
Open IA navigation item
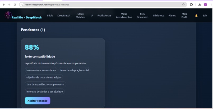(92, 16)
